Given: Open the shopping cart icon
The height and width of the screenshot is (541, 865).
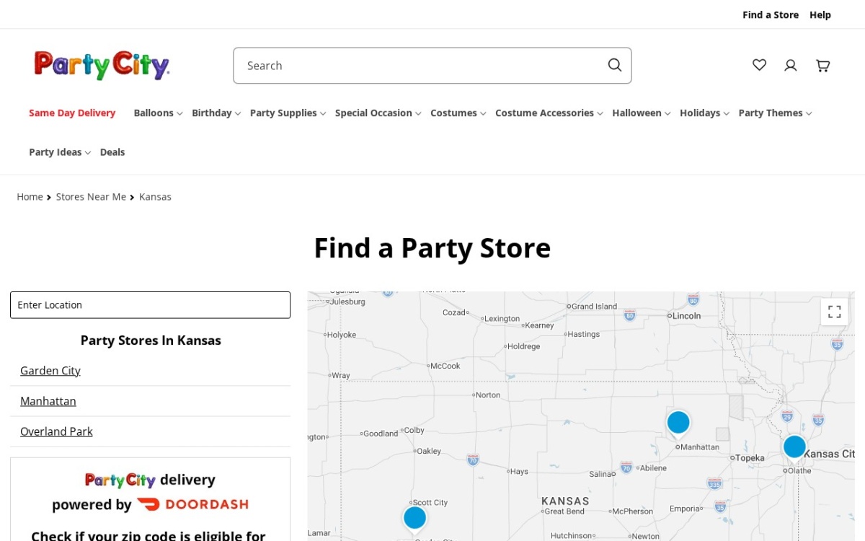Looking at the screenshot, I should (822, 65).
